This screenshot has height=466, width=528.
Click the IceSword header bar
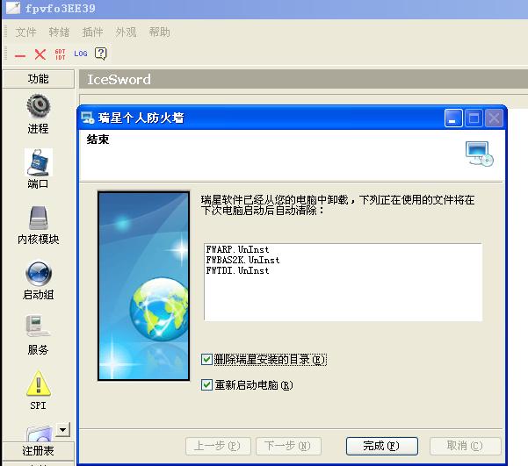click(x=303, y=79)
